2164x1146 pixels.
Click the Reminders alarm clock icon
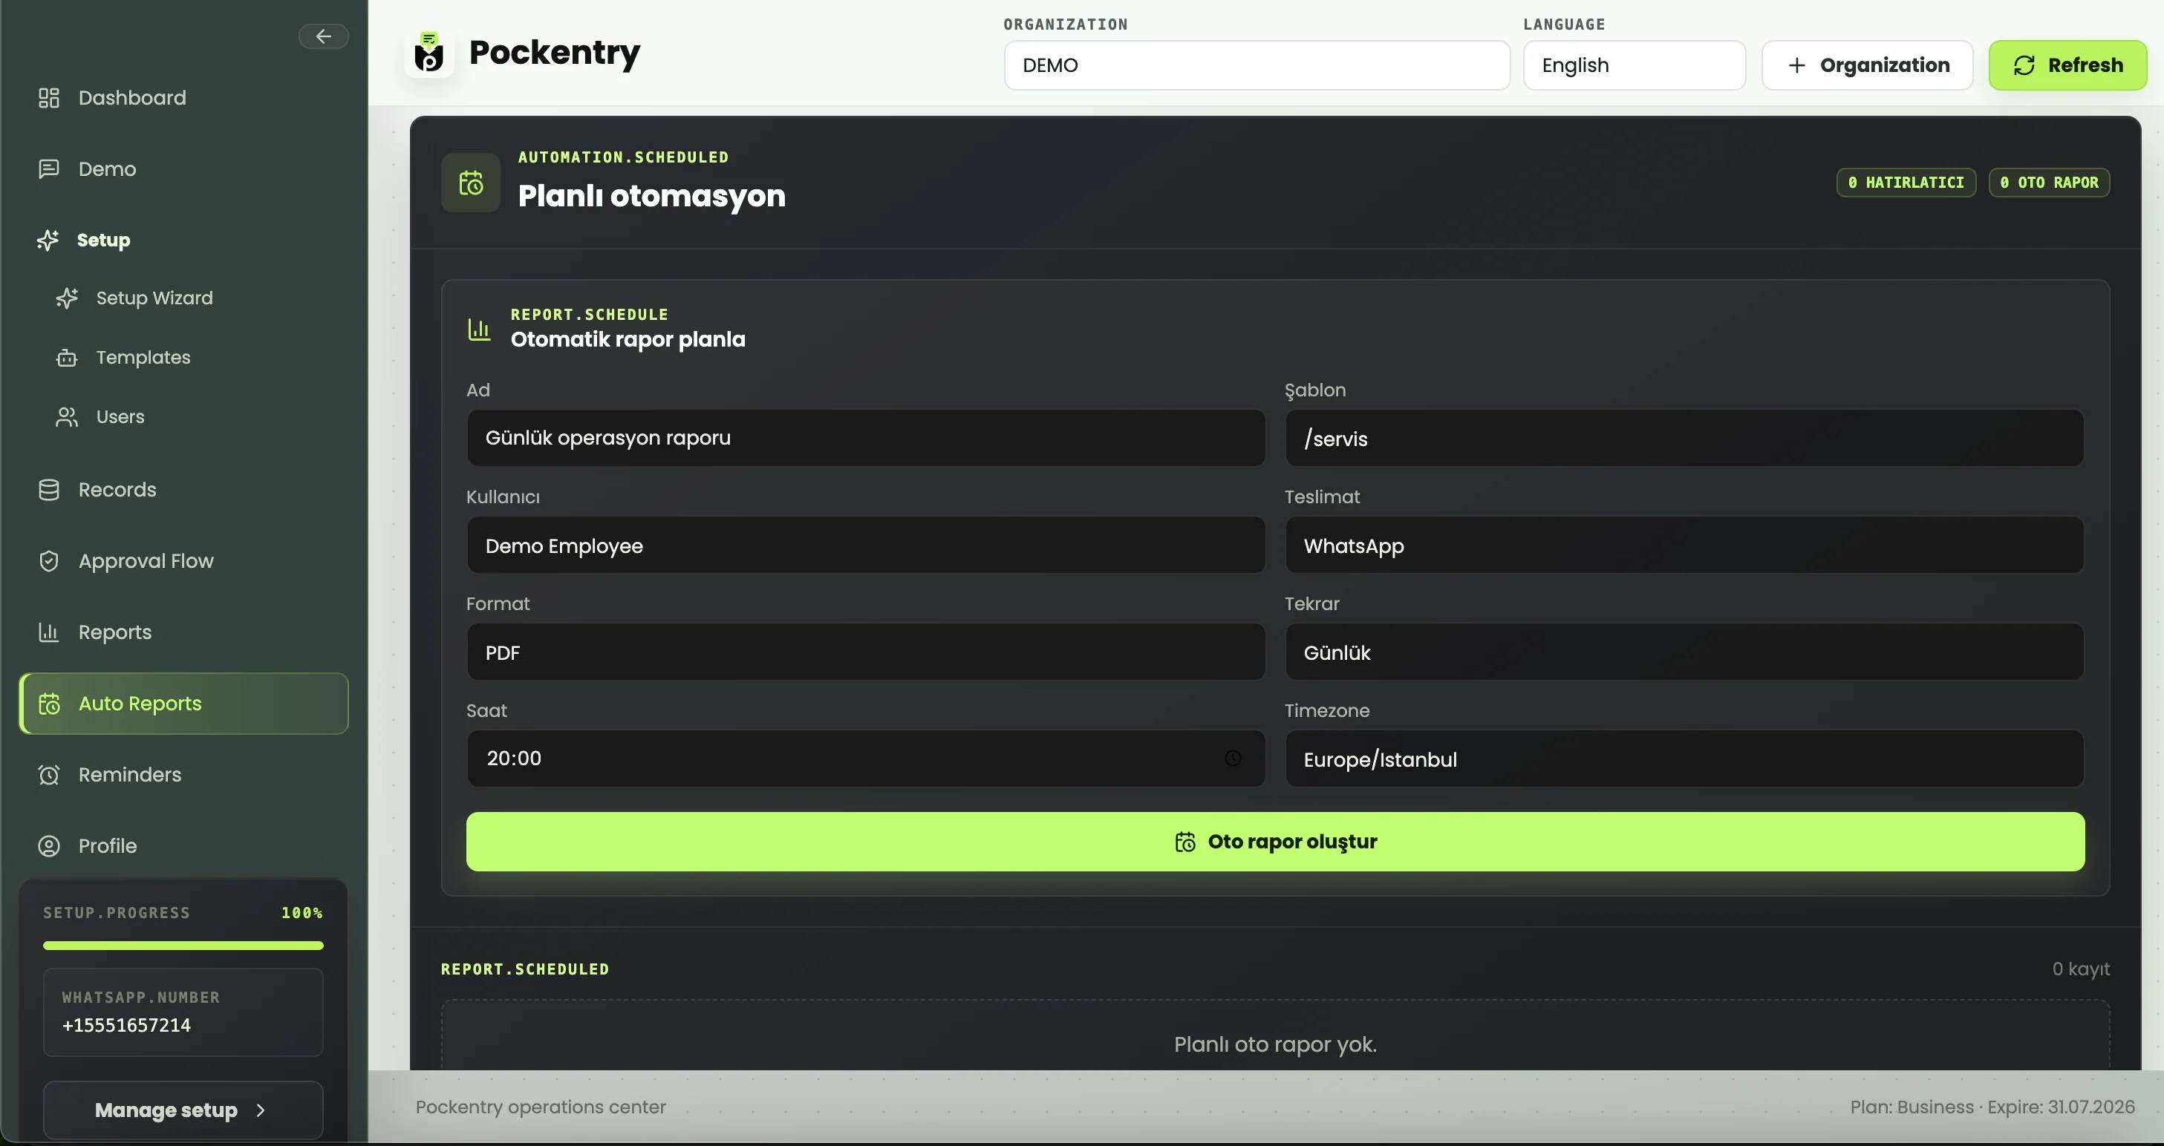coord(49,775)
